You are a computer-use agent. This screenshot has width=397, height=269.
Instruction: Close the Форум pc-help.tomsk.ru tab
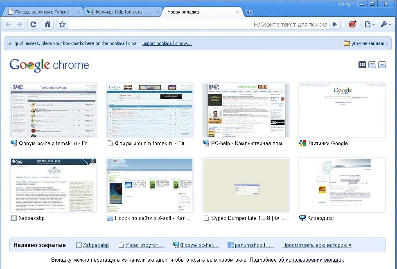click(158, 12)
